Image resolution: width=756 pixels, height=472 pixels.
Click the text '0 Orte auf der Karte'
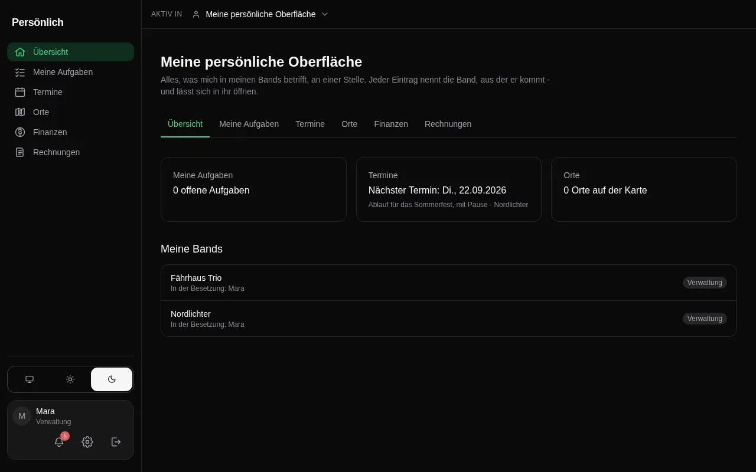click(x=605, y=191)
